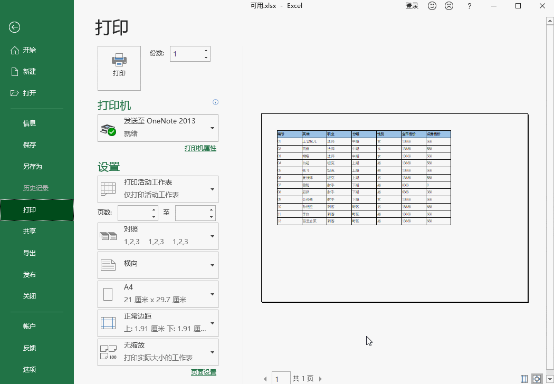Open the Help question mark

[469, 6]
